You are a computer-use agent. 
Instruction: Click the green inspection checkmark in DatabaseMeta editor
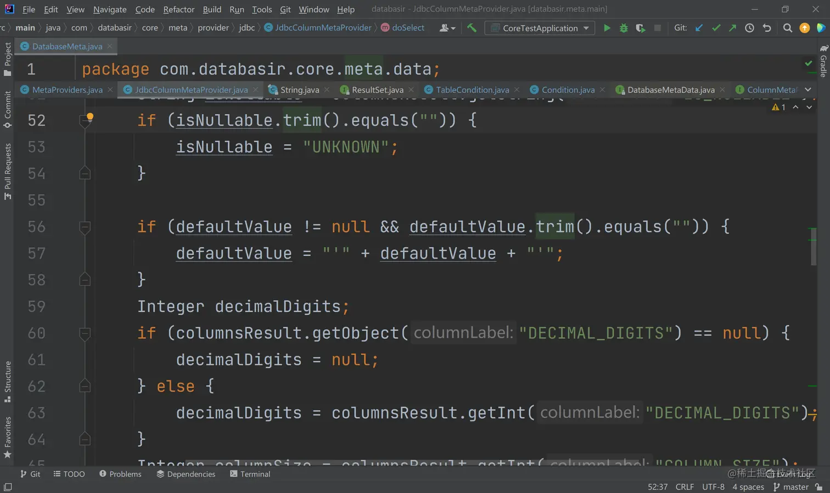809,64
